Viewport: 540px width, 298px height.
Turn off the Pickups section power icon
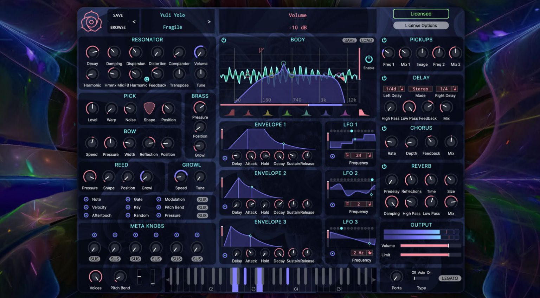384,40
